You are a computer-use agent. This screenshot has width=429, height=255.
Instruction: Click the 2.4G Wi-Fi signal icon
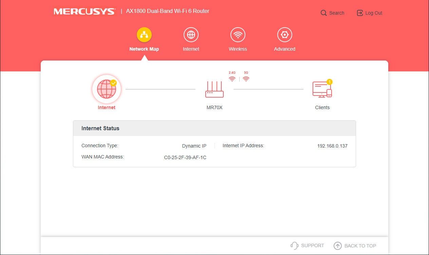[232, 79]
